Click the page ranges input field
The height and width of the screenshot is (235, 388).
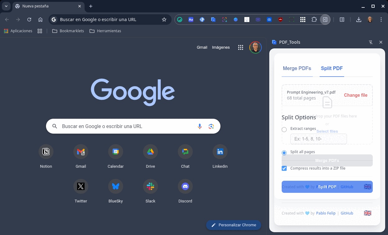click(318, 139)
